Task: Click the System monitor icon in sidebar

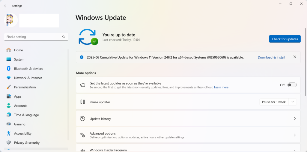Action: tap(9, 59)
